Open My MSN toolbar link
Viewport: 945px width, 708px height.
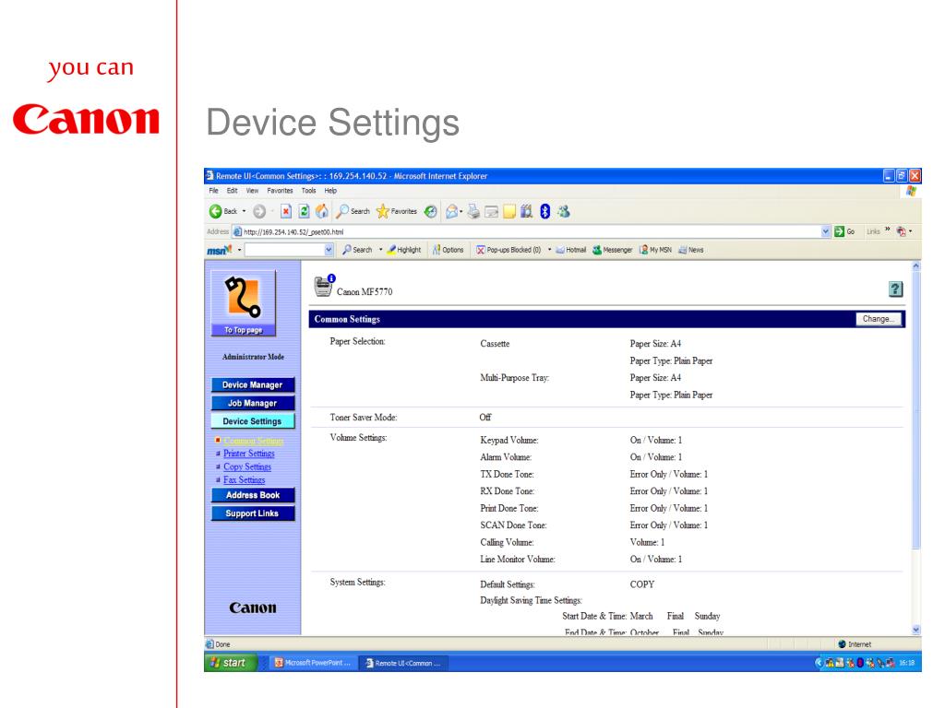click(656, 250)
